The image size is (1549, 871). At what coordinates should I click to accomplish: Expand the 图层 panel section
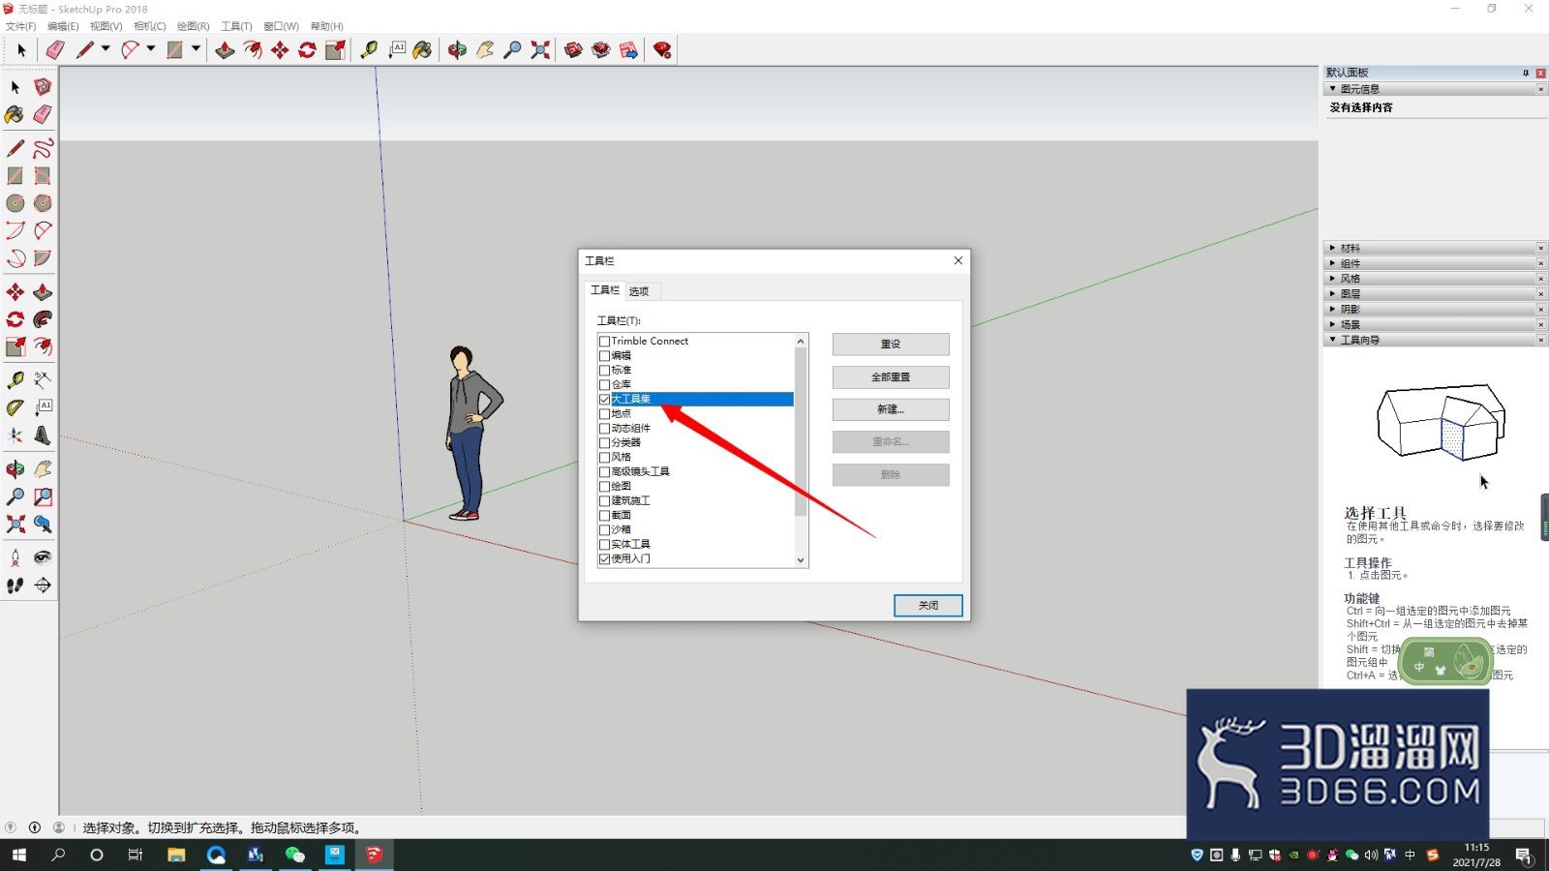click(x=1332, y=294)
